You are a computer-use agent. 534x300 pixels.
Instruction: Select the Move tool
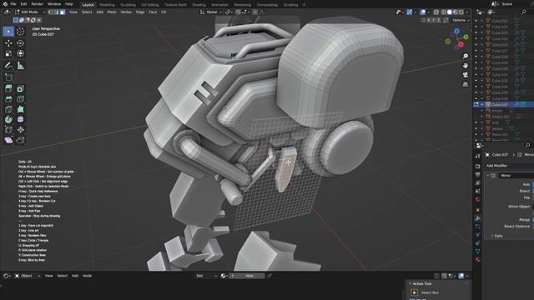[8, 43]
